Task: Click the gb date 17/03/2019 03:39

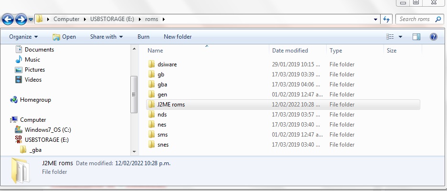Action: click(297, 74)
